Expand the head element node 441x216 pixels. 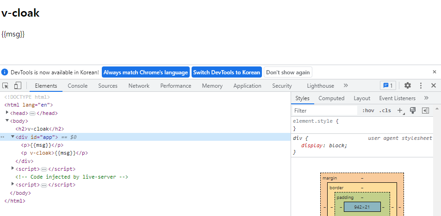(x=7, y=113)
